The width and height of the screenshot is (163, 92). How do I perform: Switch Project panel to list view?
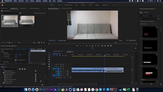coord(4,43)
